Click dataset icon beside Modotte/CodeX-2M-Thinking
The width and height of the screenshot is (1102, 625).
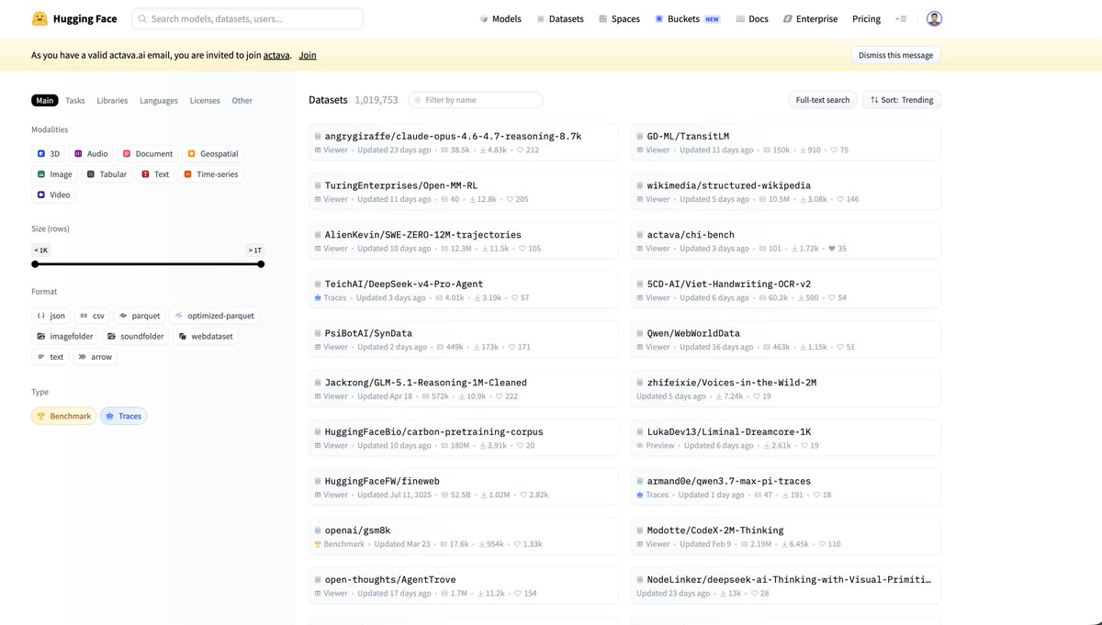tap(640, 530)
